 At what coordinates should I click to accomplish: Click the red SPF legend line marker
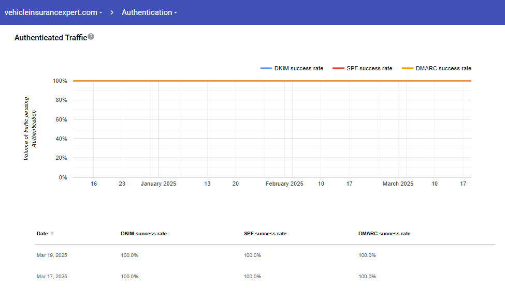(338, 68)
